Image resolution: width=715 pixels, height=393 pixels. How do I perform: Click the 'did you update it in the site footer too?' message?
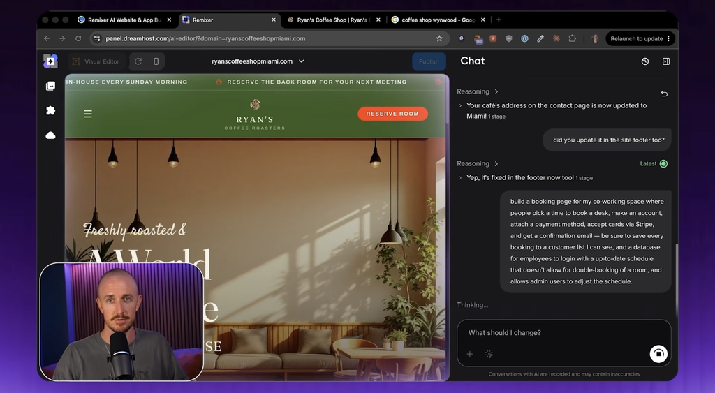click(x=608, y=140)
